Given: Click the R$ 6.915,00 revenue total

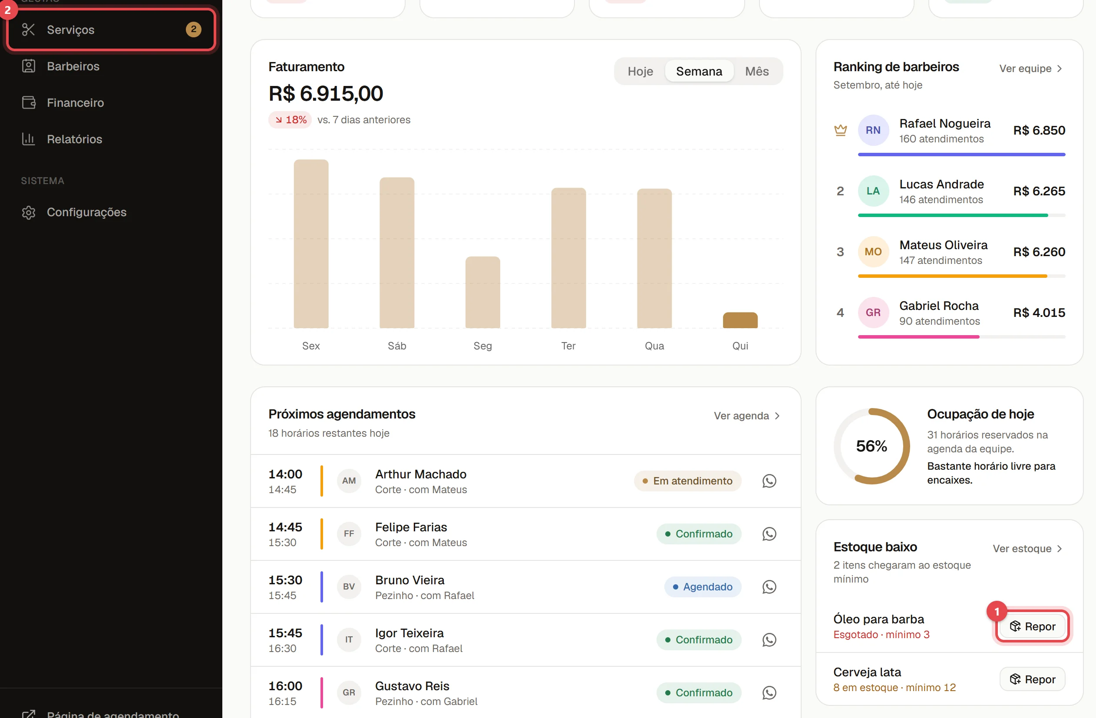Looking at the screenshot, I should coord(326,94).
